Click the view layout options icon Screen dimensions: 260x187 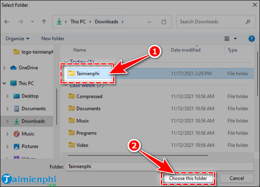[x=226, y=39]
